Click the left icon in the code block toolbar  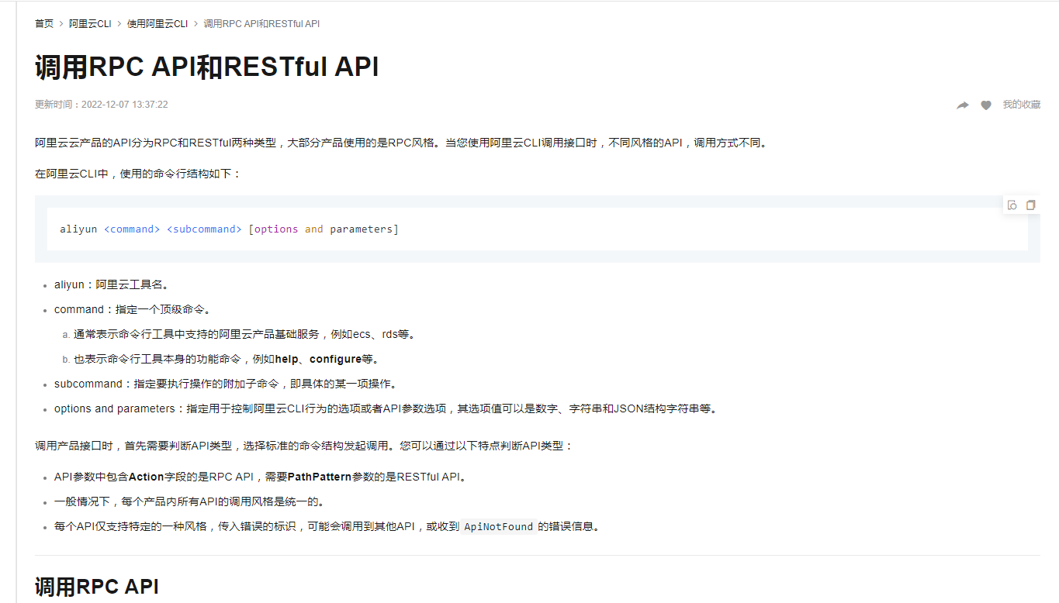pyautogui.click(x=1012, y=205)
